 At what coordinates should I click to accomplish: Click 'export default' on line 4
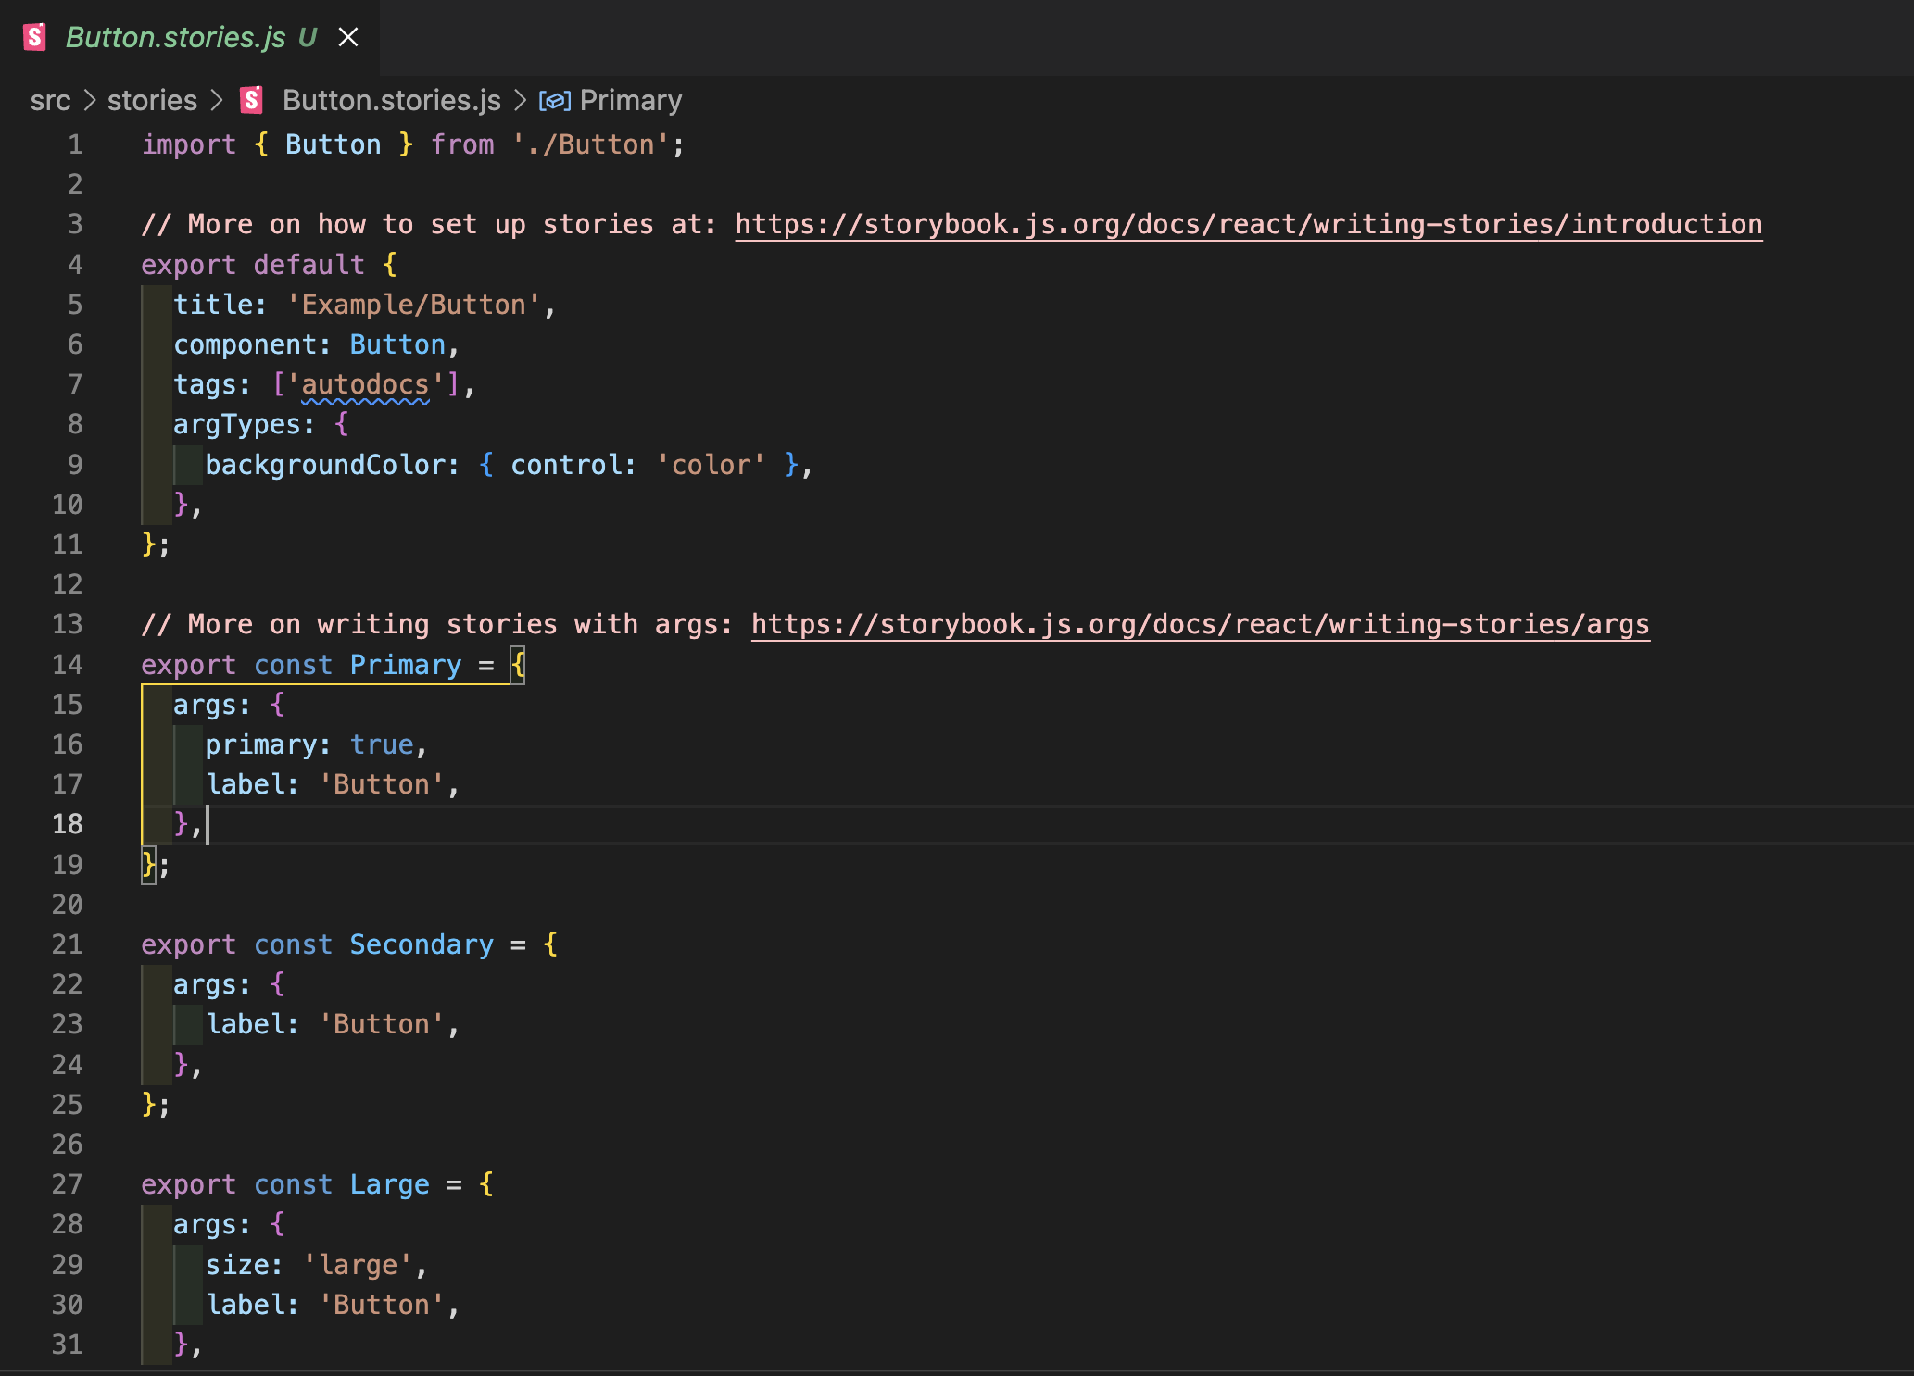pyautogui.click(x=253, y=265)
